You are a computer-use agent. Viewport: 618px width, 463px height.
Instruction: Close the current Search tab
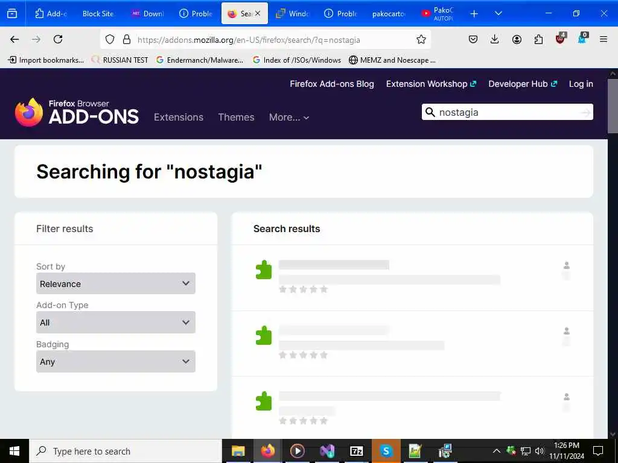click(x=257, y=13)
